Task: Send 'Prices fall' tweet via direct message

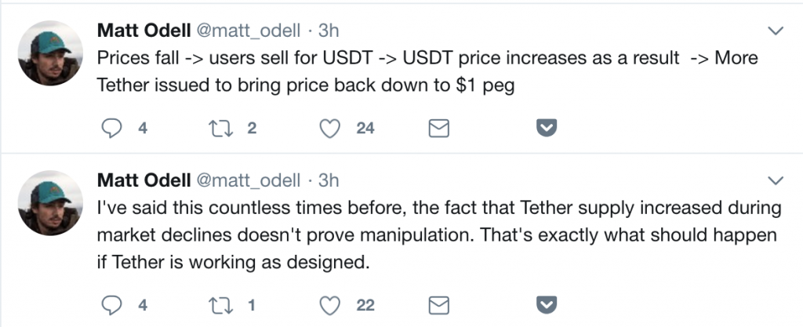Action: click(x=439, y=128)
